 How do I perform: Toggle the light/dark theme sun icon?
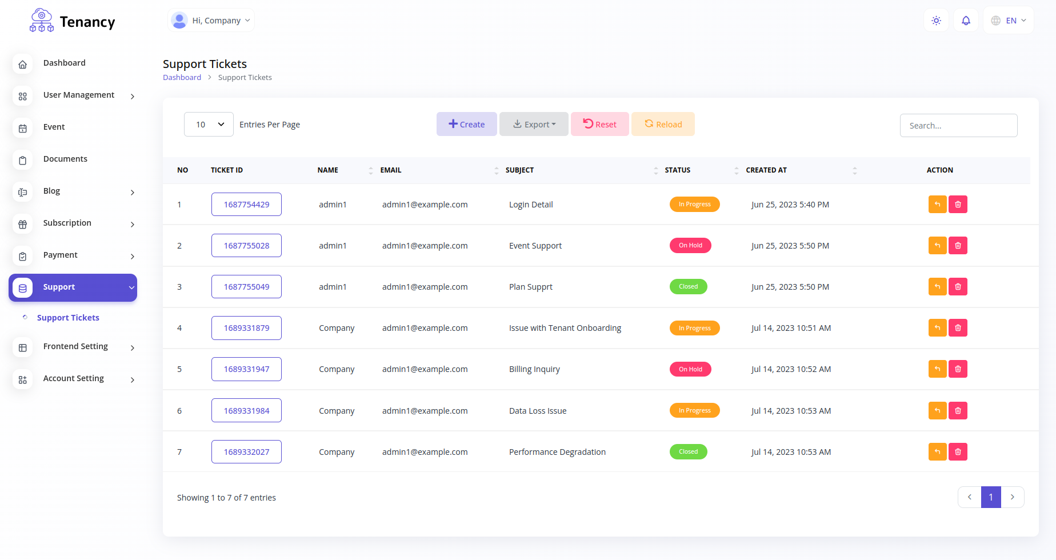click(x=936, y=21)
